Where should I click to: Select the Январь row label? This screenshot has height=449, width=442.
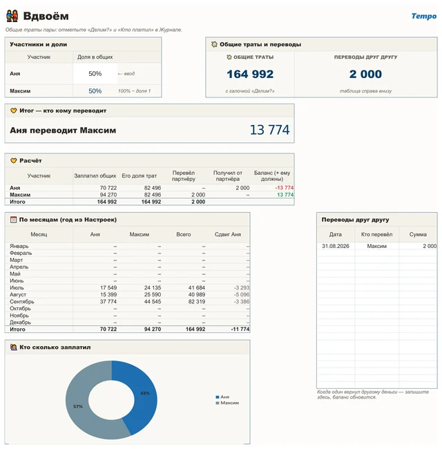(19, 246)
